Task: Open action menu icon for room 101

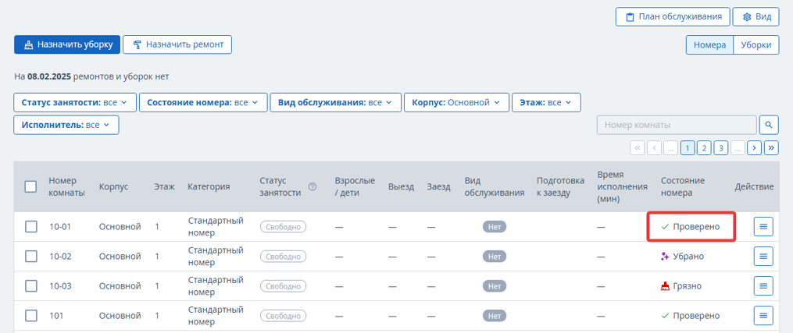Action: pos(763,316)
